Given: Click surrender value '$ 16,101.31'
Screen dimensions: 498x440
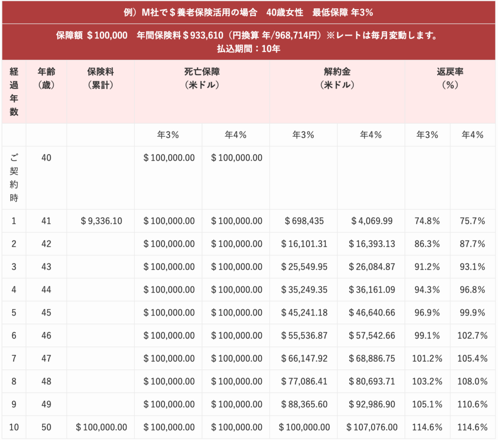Looking at the screenshot, I should point(304,244).
